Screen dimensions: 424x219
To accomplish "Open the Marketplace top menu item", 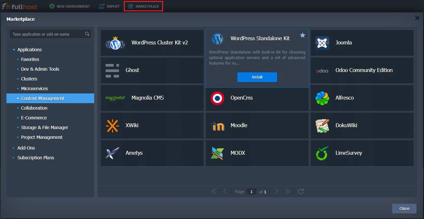I will point(143,6).
